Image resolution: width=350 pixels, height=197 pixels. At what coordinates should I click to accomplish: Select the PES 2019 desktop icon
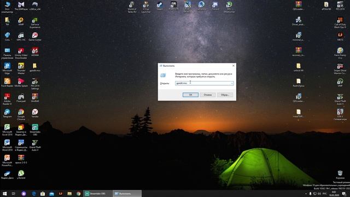point(340,6)
